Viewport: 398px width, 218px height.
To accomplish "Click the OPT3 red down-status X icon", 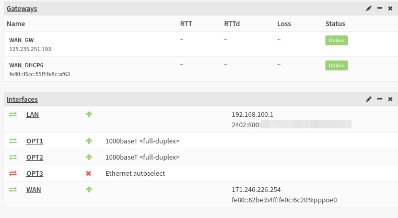I will [89, 173].
